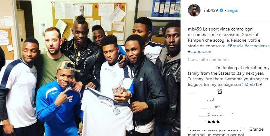Open the group photo of the post
Viewport: 270px width, 136px height.
pyautogui.click(x=90, y=68)
